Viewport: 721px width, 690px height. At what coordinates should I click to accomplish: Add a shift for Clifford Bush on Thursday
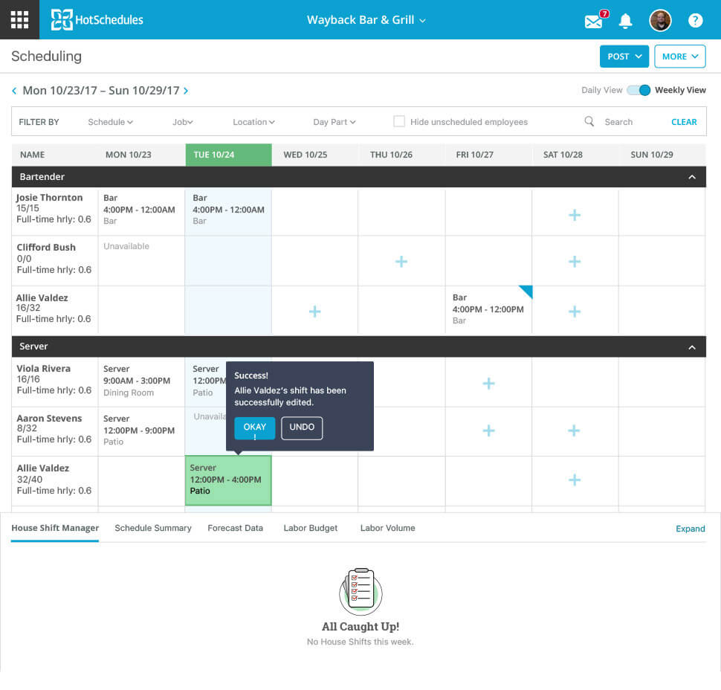point(401,261)
